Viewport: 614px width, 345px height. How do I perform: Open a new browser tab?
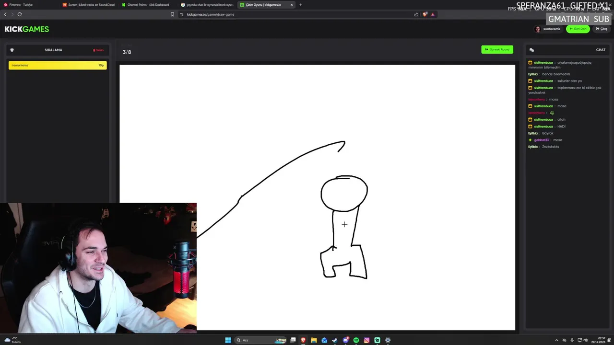(300, 5)
